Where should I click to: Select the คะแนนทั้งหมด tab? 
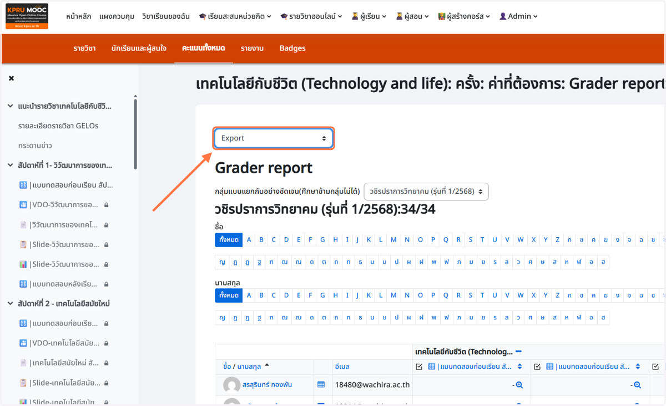coord(204,48)
